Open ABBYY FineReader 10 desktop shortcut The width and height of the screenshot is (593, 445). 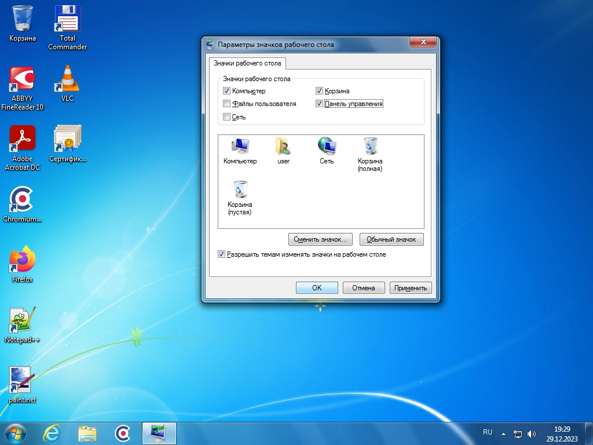pyautogui.click(x=23, y=88)
